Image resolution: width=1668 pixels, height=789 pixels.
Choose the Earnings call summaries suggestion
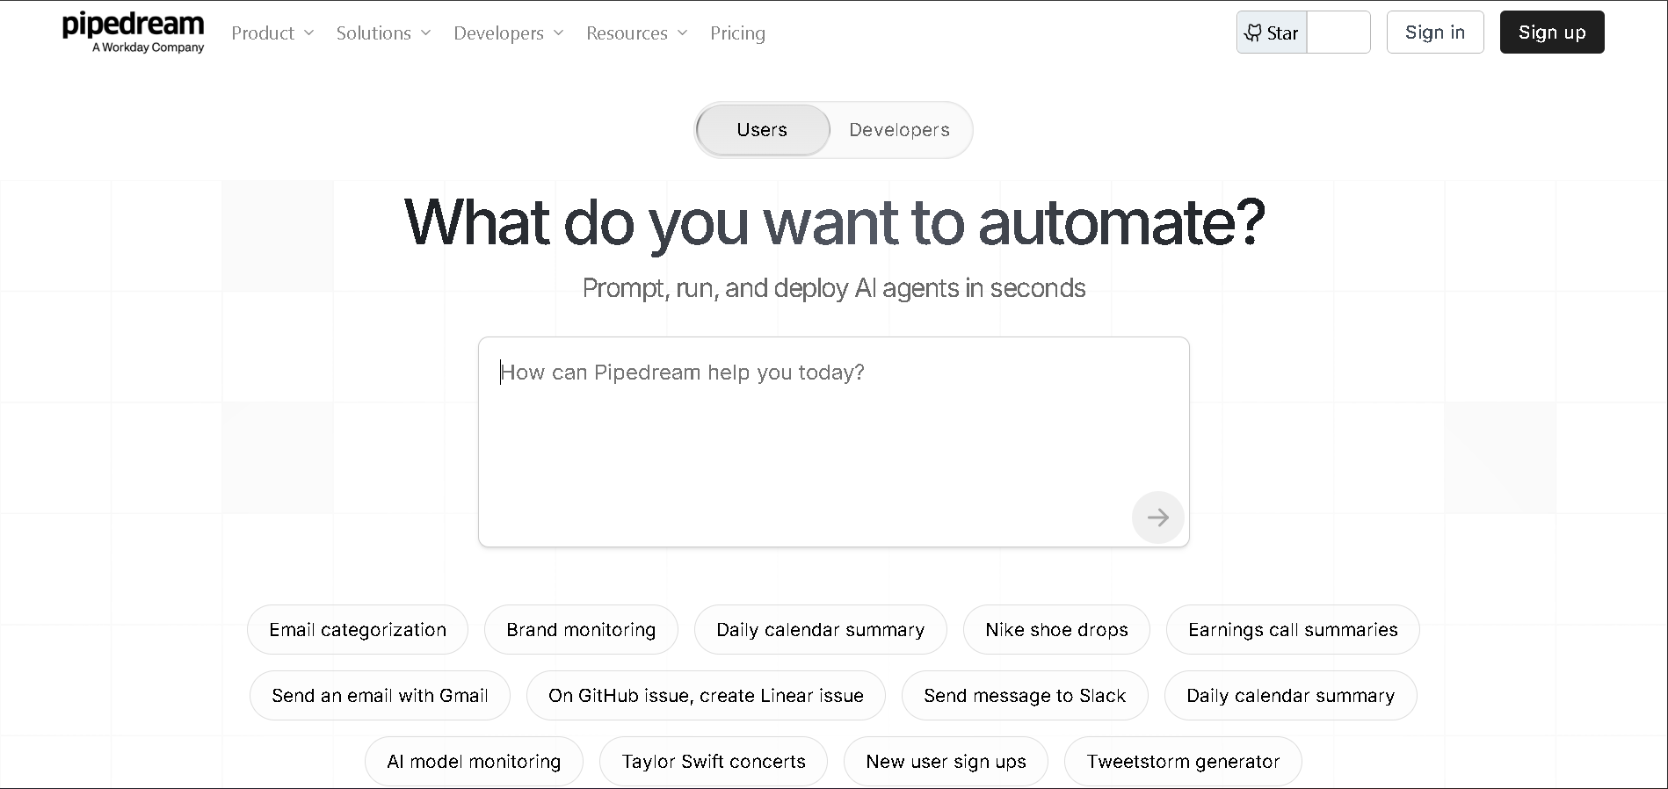1293,630
